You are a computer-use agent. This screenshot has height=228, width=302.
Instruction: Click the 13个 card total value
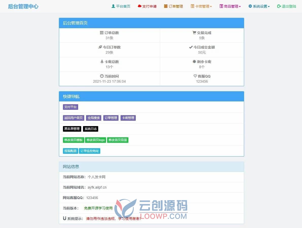(109, 67)
